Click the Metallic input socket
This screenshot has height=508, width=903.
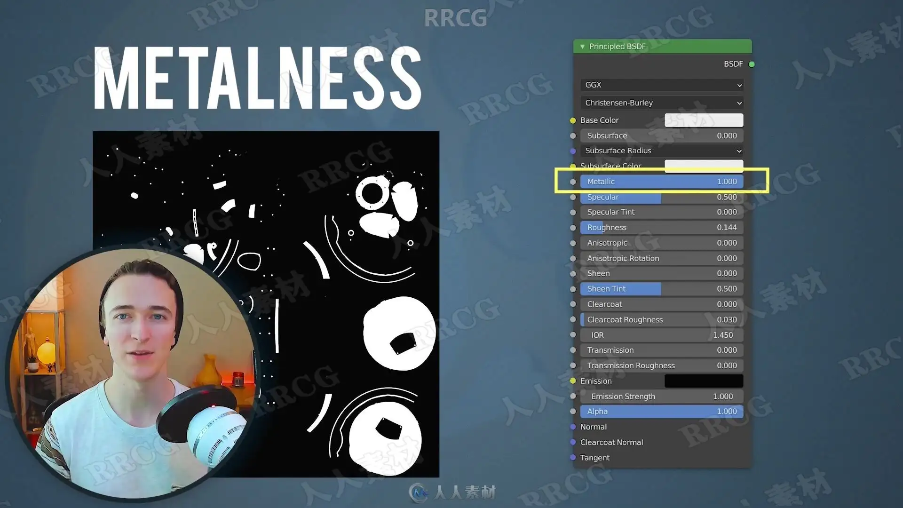pos(573,182)
